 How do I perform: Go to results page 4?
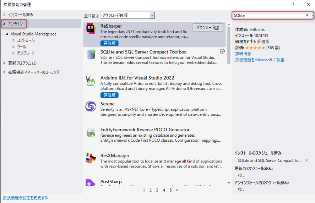tap(164, 190)
